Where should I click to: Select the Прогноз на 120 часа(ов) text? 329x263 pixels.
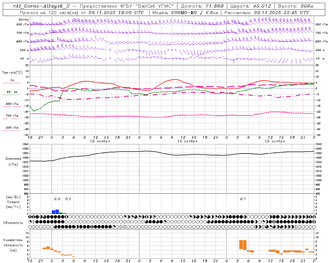point(49,13)
